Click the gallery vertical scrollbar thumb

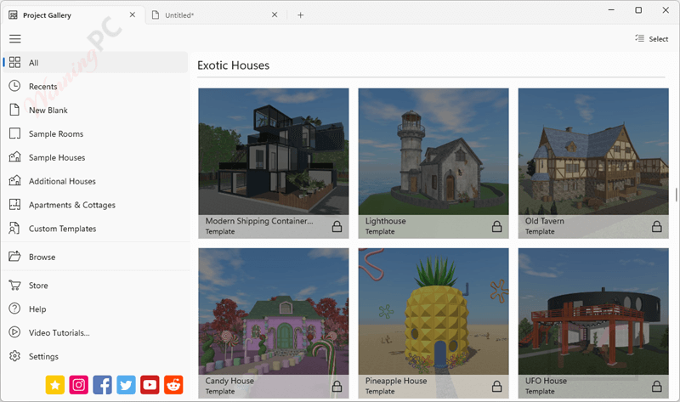tap(676, 195)
